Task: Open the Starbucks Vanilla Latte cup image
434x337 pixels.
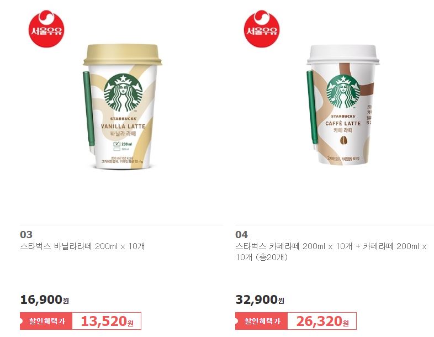Action: coord(122,107)
